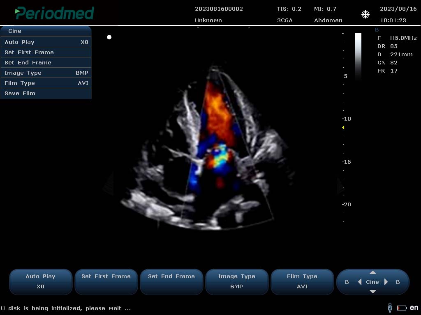This screenshot has width=421, height=315.
Task: Change Image Type BMP in side menu
Action: point(46,73)
